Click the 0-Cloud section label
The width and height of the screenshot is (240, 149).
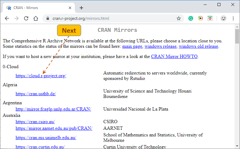[11, 67]
